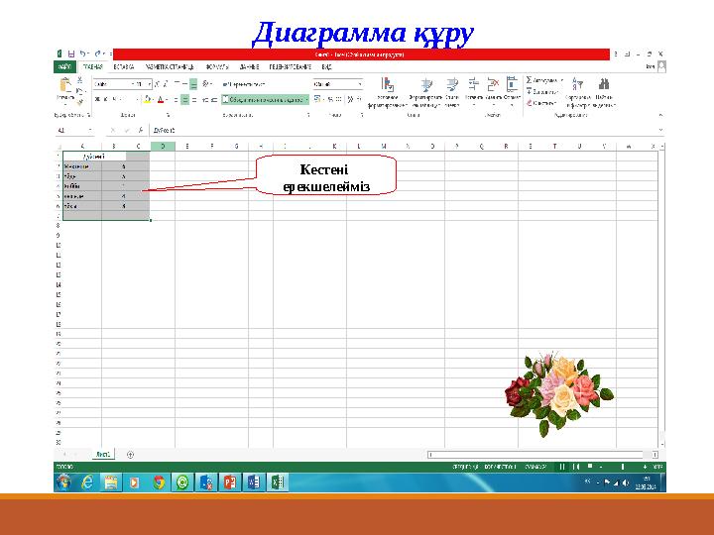
Task: Delete cells with Удалить button
Action: pyautogui.click(x=493, y=92)
